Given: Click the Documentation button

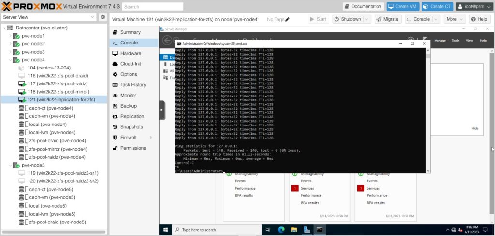Looking at the screenshot, I should tap(363, 6).
